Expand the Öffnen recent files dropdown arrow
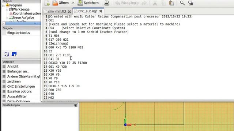 point(73,3)
